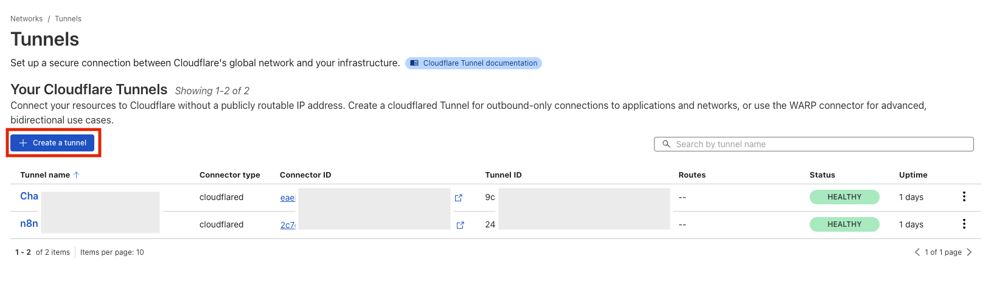Click connector ID link starting with 2c7
This screenshot has width=991, height=284.
coord(287,225)
